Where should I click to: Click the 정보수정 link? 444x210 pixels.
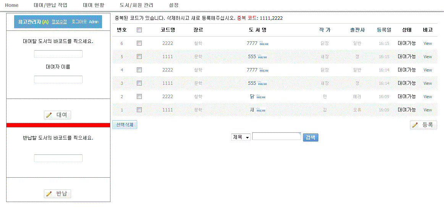(x=59, y=22)
